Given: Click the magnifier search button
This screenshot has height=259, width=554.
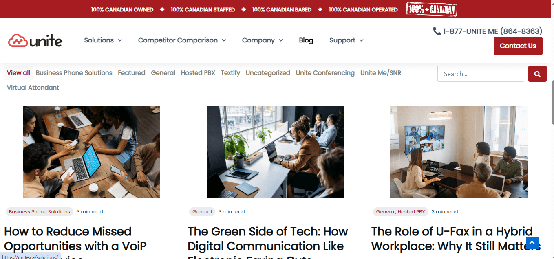Looking at the screenshot, I should (x=537, y=74).
